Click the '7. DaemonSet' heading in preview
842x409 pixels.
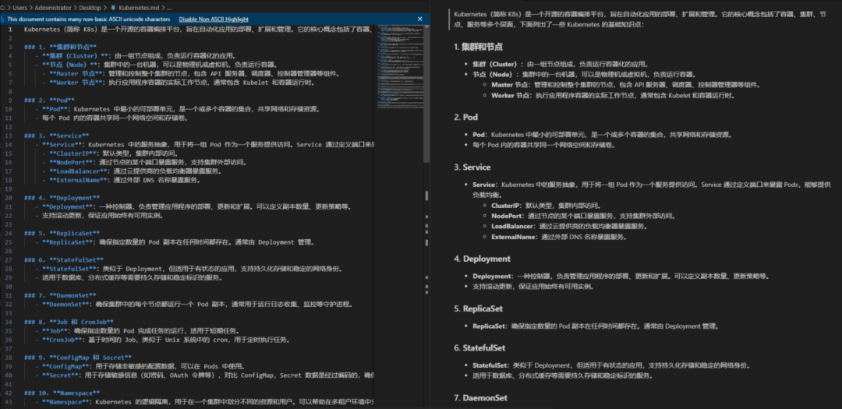(x=480, y=398)
